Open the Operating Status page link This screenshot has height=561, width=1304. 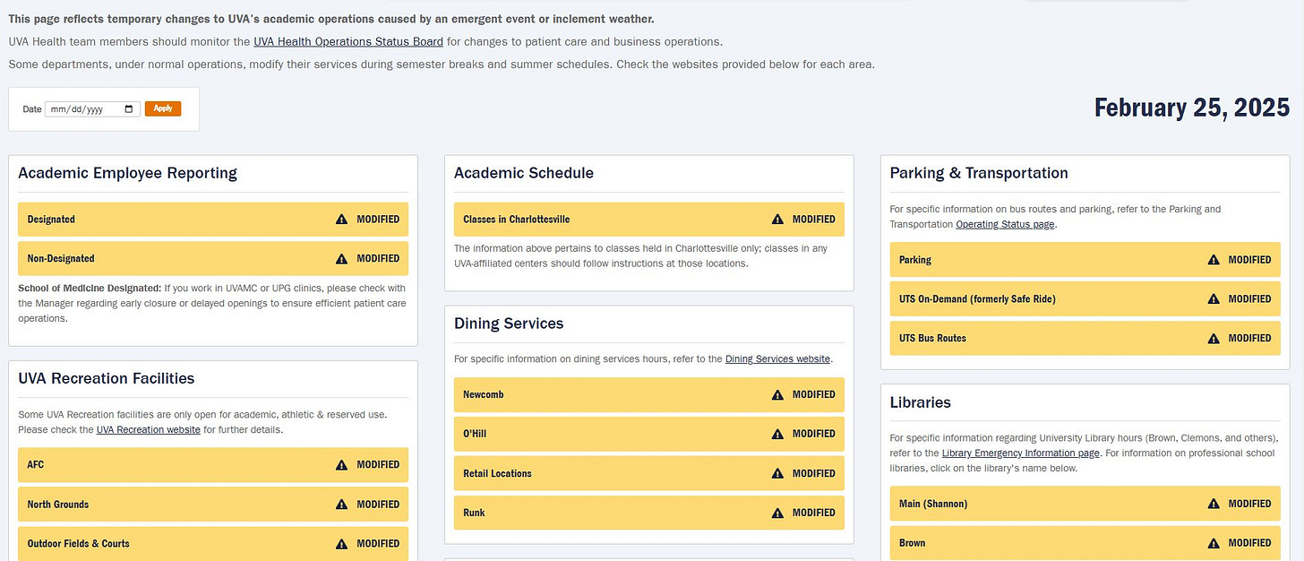(x=1006, y=224)
